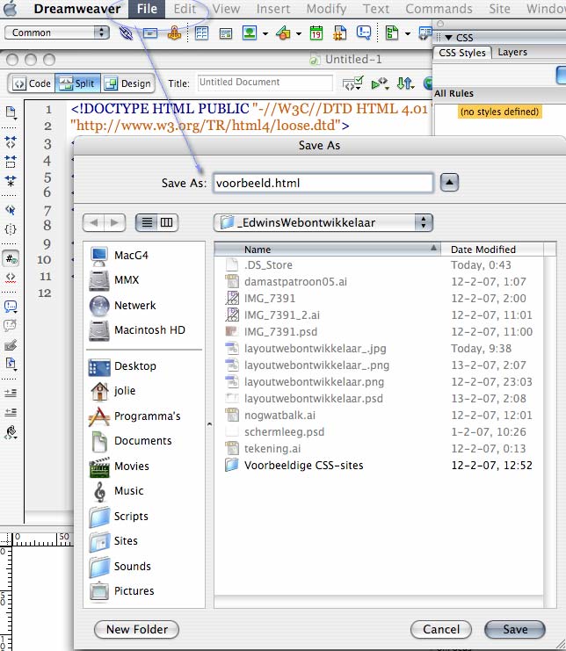Click the document Title field

(265, 83)
